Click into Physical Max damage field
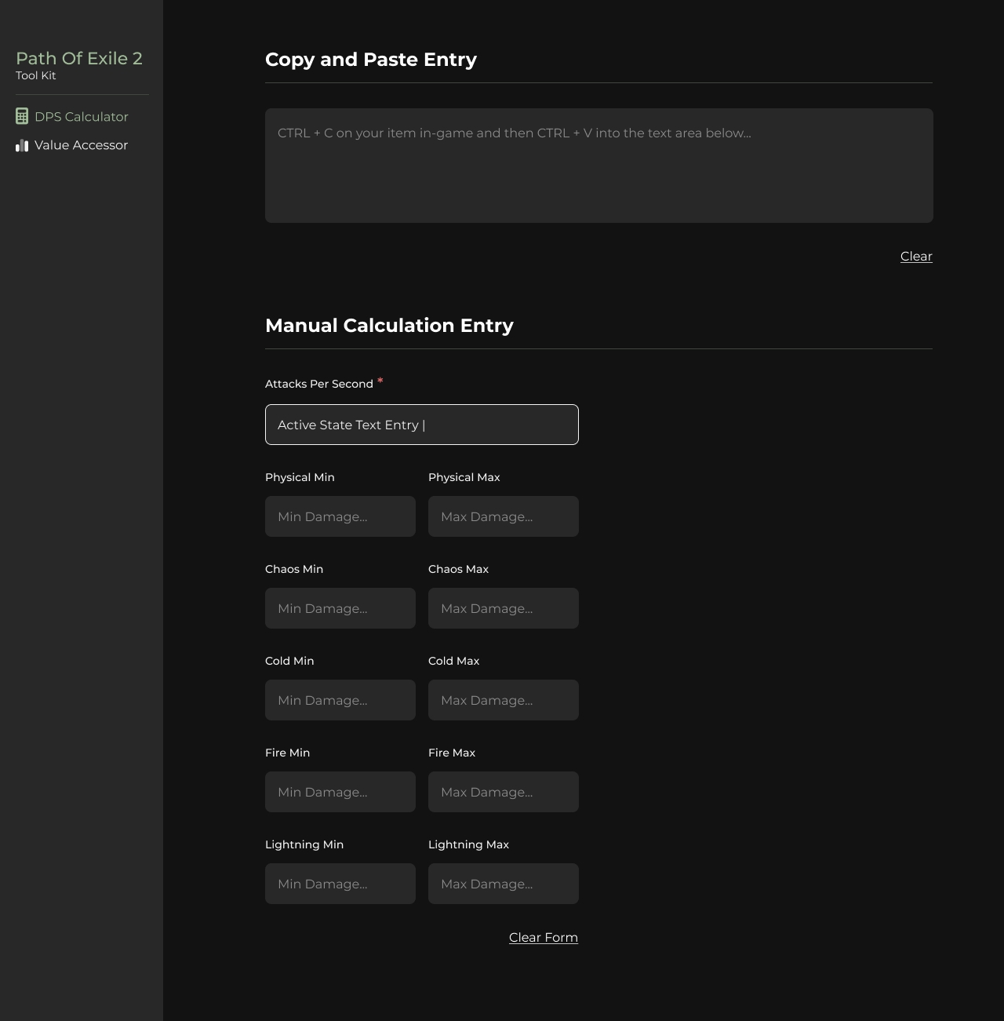 (504, 516)
